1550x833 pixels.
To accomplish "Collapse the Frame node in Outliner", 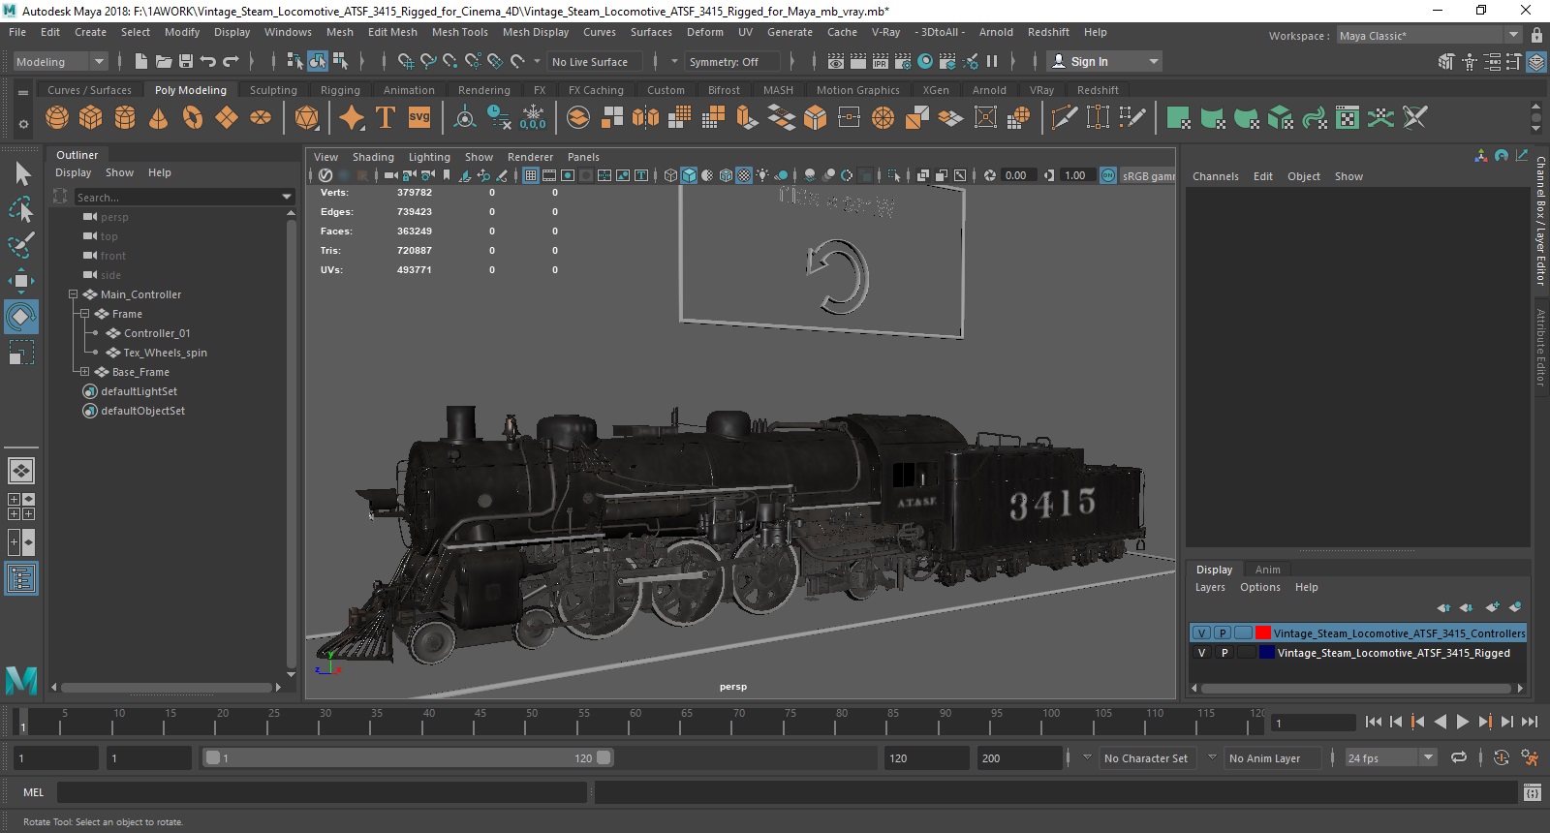I will [84, 314].
